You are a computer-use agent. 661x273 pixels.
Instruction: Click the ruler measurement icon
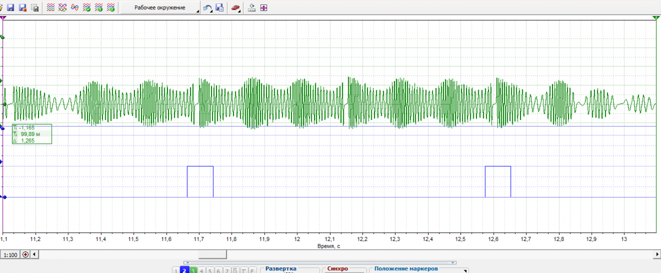click(252, 8)
